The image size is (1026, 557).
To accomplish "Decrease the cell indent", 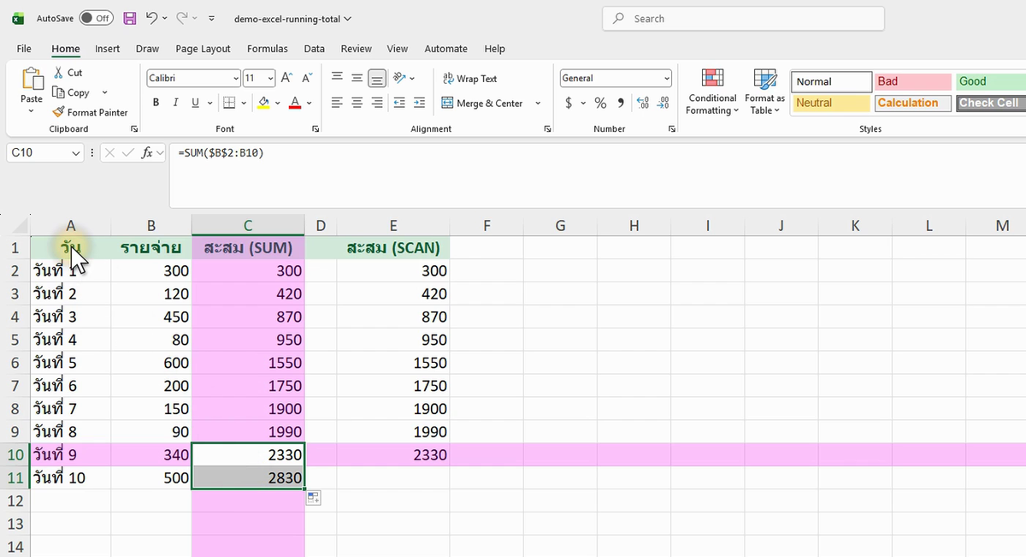I will pyautogui.click(x=399, y=103).
